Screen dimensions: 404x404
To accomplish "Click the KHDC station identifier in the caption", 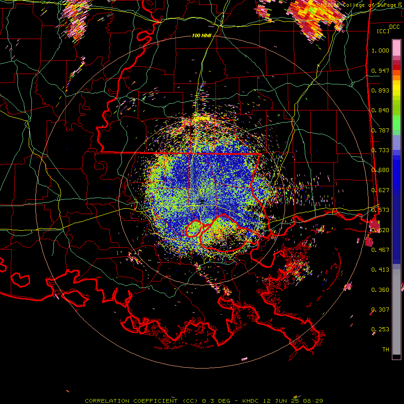I will click(251, 401).
